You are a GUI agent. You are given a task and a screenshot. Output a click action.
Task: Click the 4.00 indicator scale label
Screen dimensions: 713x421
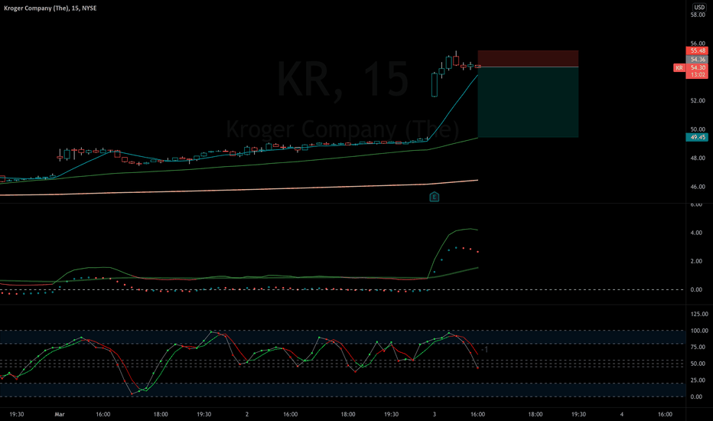coord(696,233)
